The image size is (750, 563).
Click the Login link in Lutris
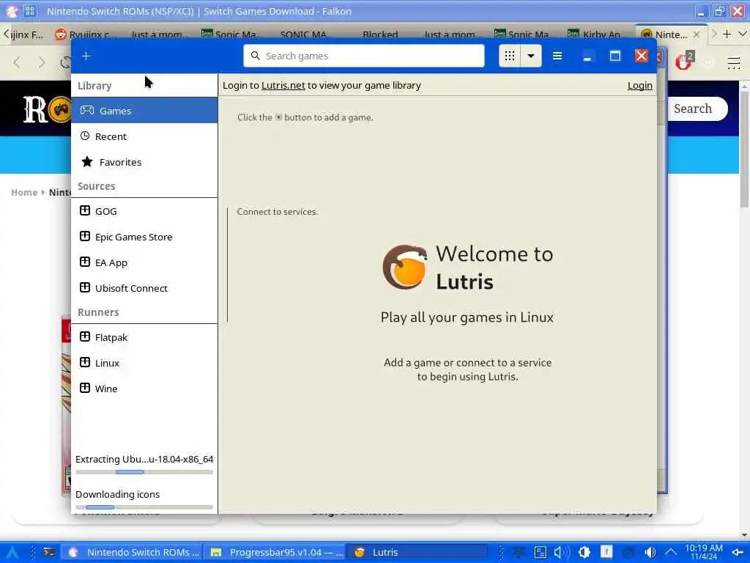(x=639, y=85)
